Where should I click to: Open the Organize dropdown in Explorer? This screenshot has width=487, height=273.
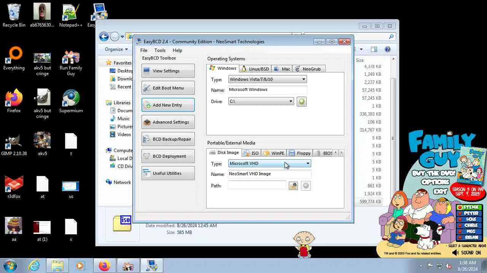tap(116, 49)
